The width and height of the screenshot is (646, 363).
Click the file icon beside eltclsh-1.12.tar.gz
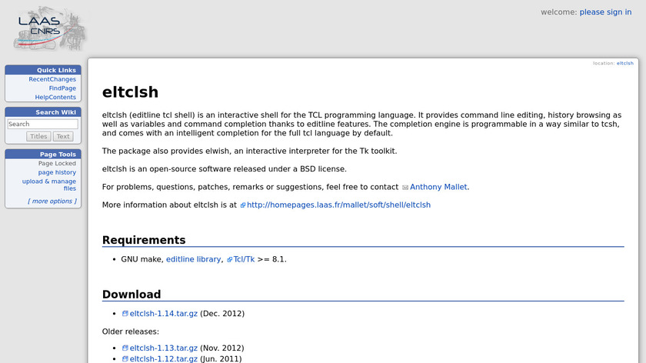pos(125,359)
